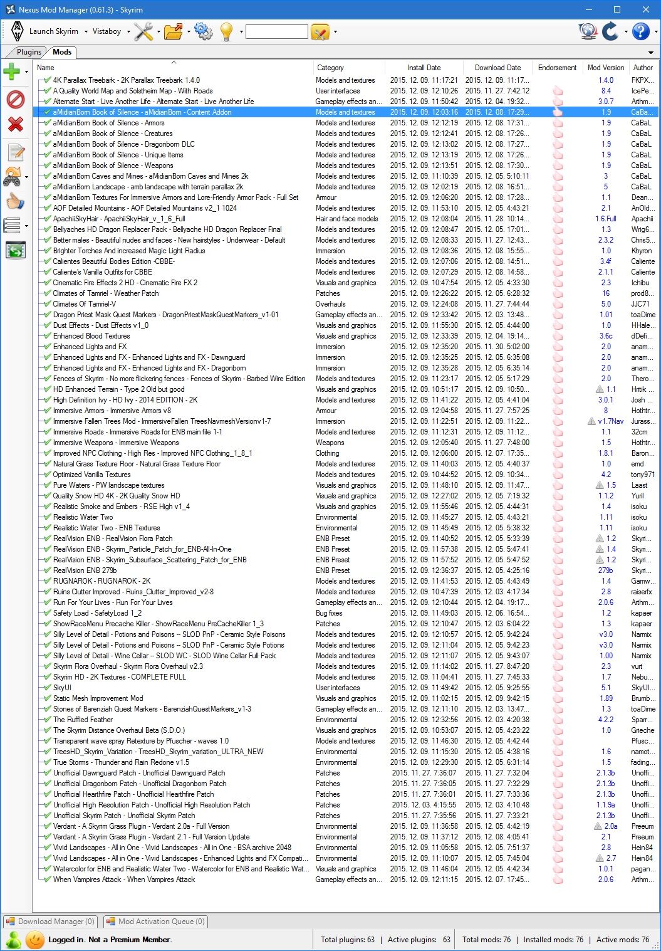This screenshot has width=661, height=951.
Task: Click the red X Delete Mod icon
Action: pos(15,125)
